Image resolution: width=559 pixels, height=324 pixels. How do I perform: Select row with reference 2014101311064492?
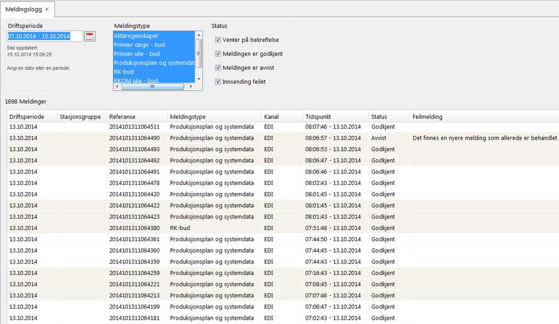pyautogui.click(x=283, y=160)
